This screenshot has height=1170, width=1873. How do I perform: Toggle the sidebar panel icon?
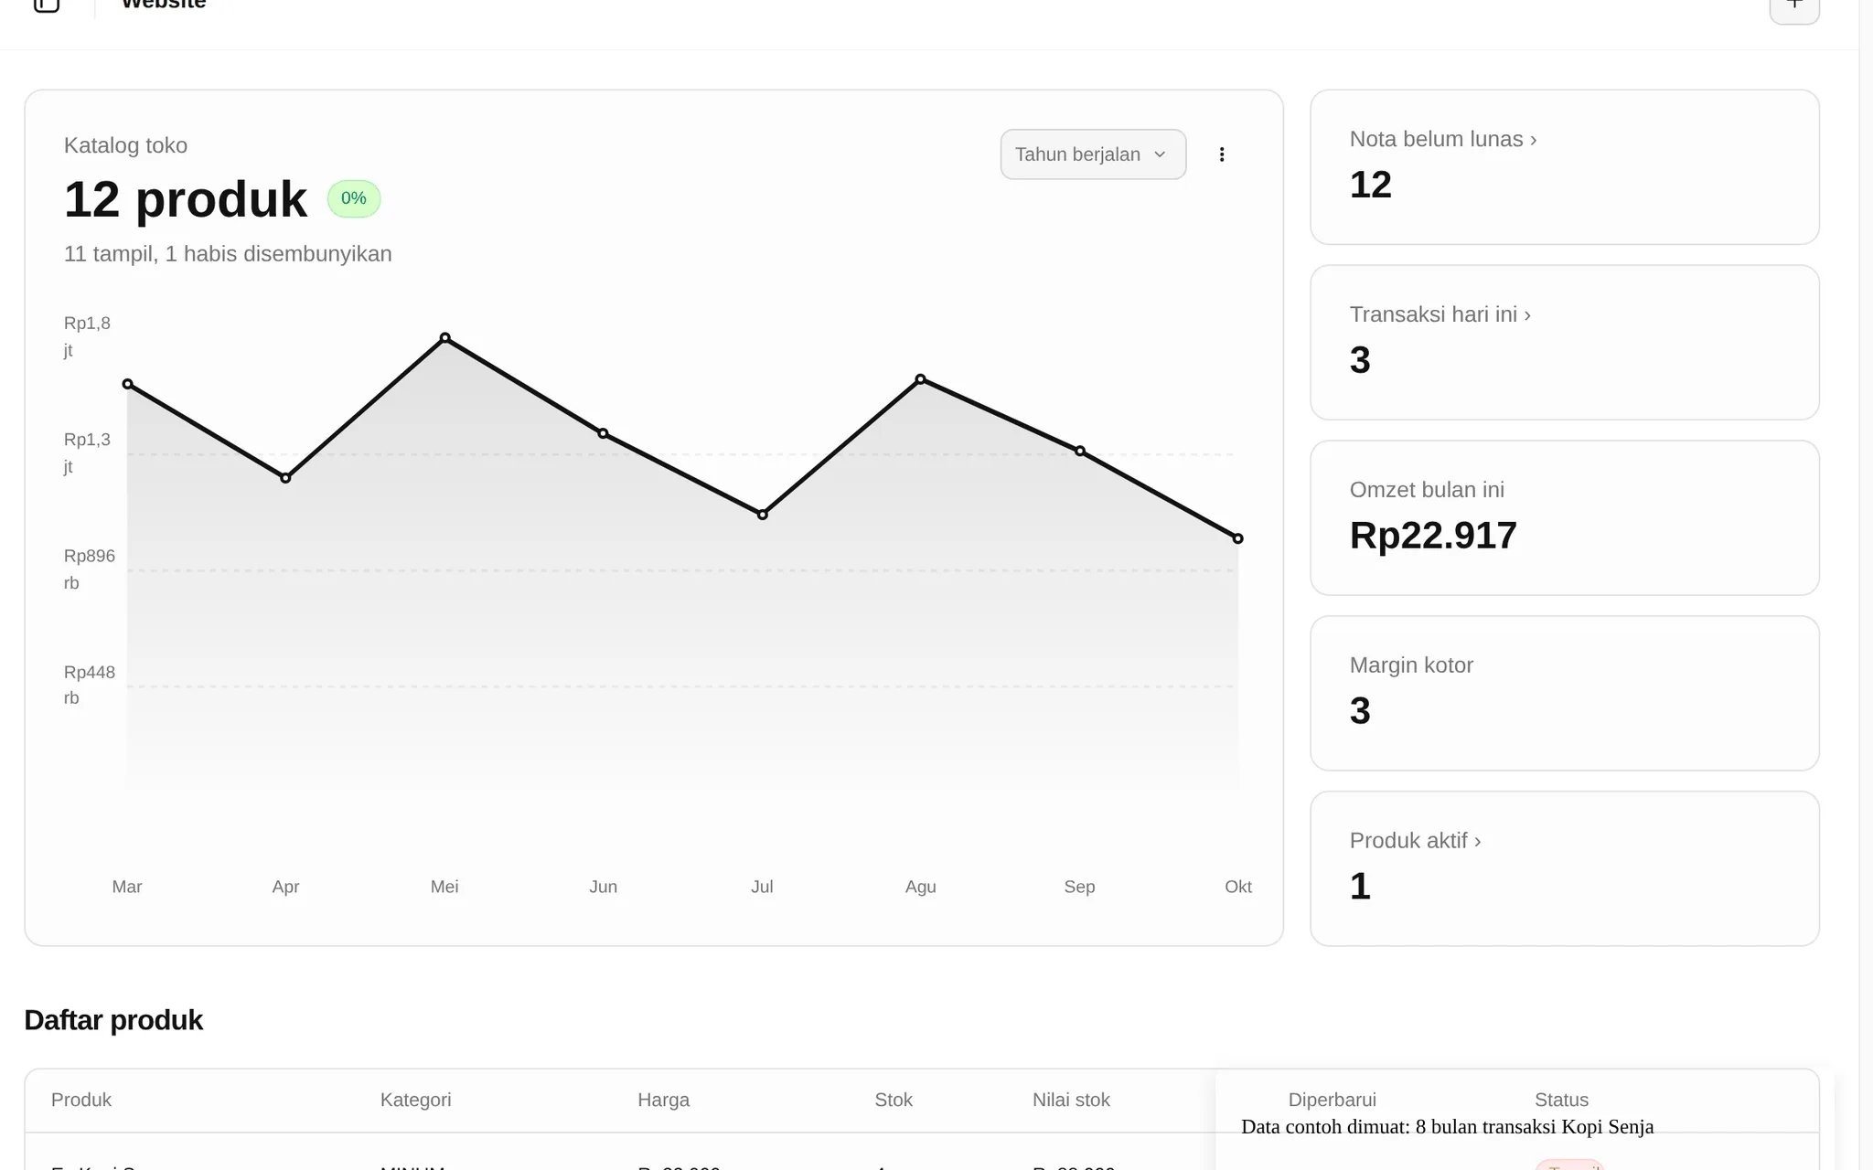click(46, 5)
